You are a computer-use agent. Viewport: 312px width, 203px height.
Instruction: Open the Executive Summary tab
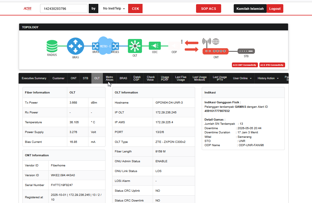(x=34, y=78)
